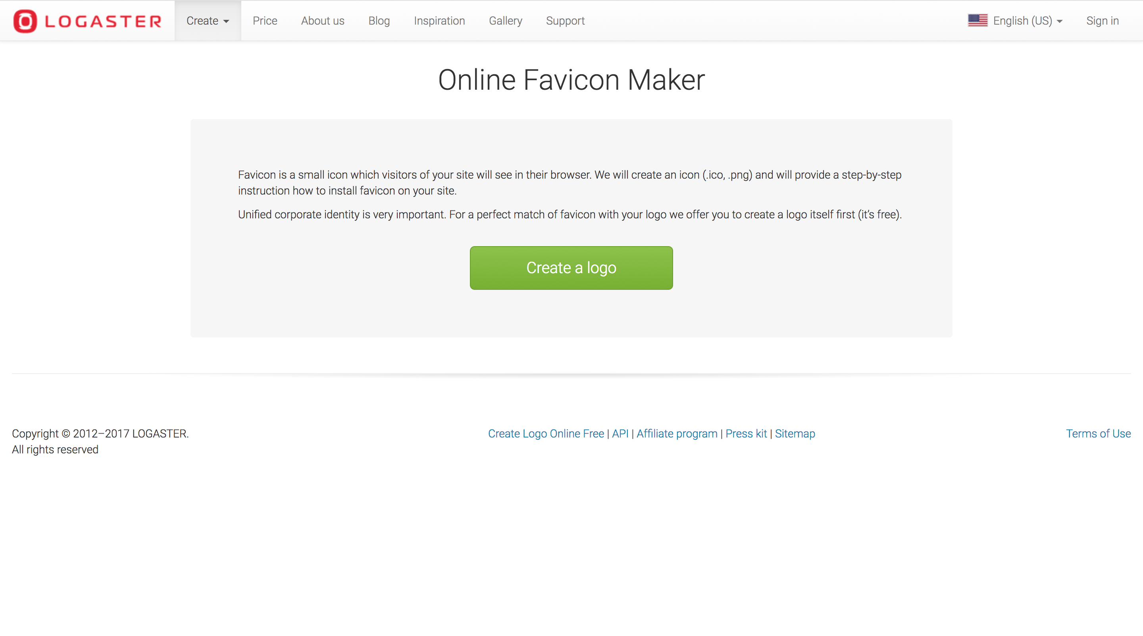Click the Sign in option
The image size is (1143, 636).
pos(1102,20)
